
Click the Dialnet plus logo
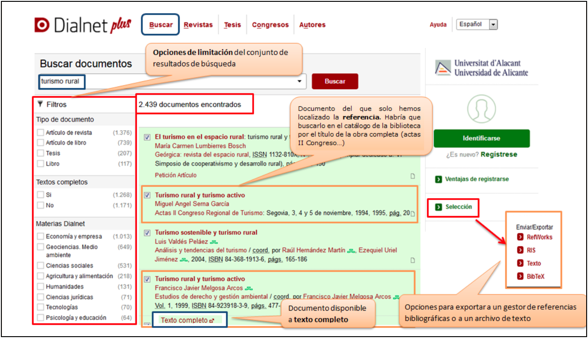click(x=83, y=25)
